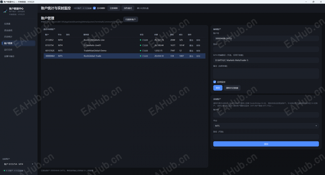Click 最小化到托盘 in the top bar

(x=143, y=8)
